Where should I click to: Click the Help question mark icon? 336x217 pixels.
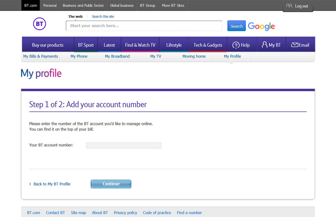[236, 45]
